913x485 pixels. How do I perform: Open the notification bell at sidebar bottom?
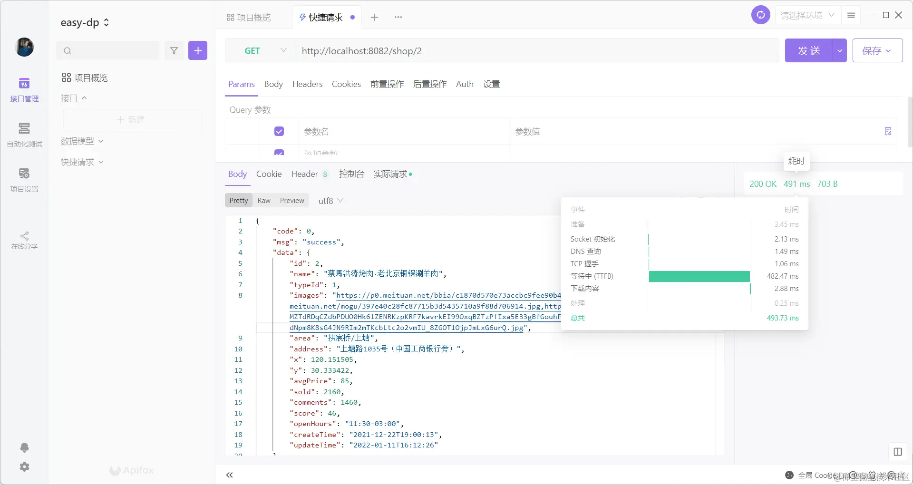(24, 447)
